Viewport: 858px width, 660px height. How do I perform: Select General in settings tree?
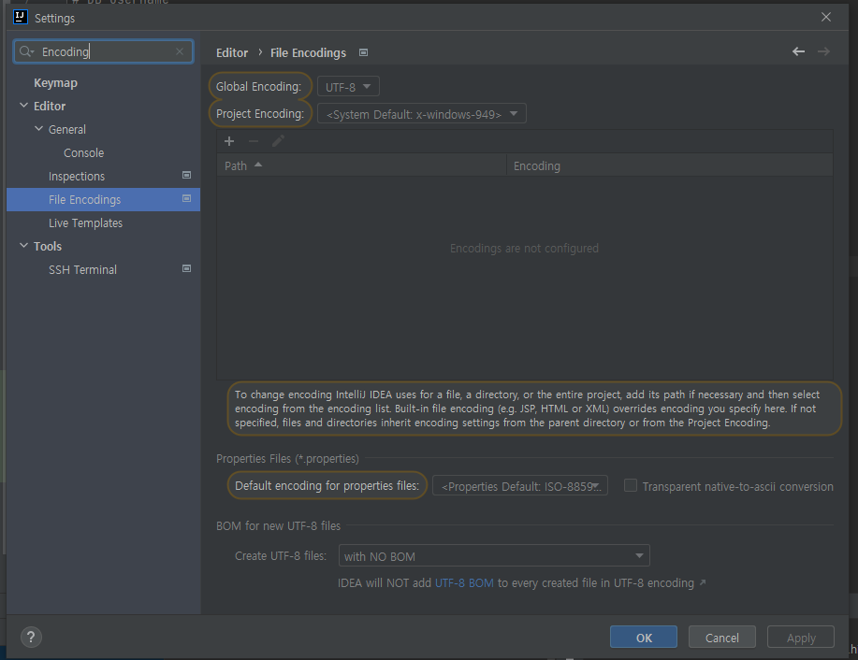(66, 129)
